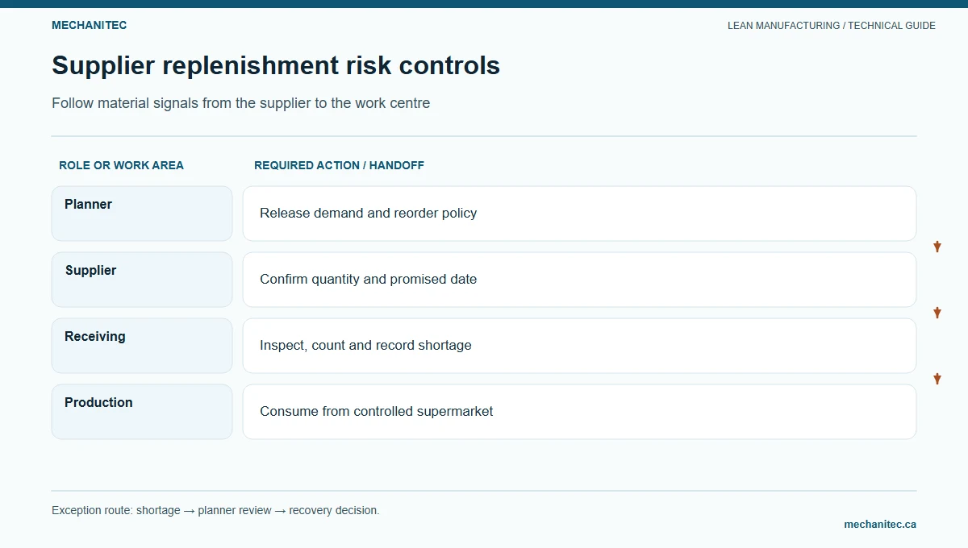
Task: Click the "ROLE OR WORK AREA" column header
Action: [121, 165]
